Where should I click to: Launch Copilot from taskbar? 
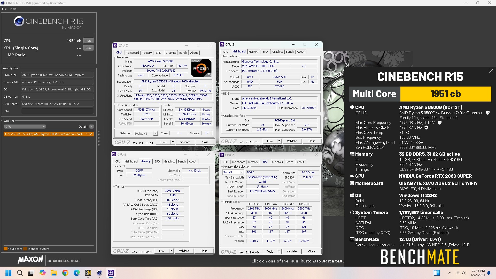42,273
